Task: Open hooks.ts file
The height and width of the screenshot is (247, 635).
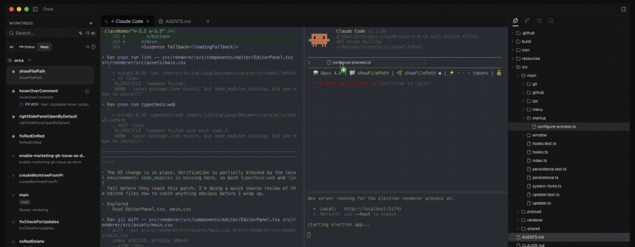Action: click(x=569, y=152)
